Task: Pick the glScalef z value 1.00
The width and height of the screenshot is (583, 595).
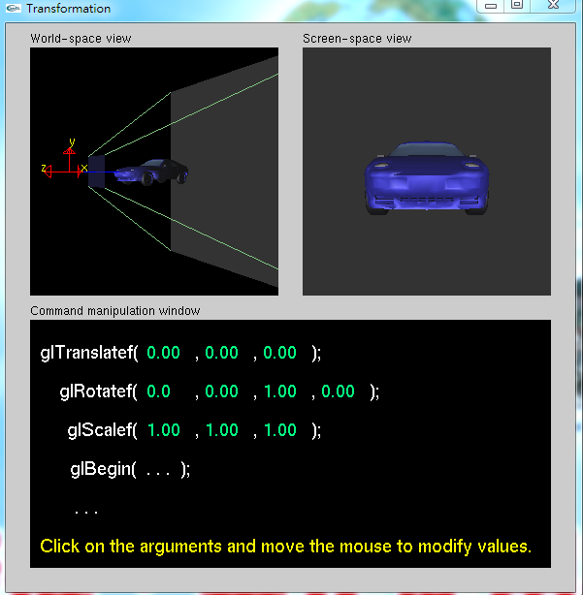Action: 280,430
